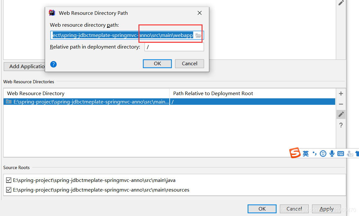Click Cancel in the dialog

coord(189,63)
